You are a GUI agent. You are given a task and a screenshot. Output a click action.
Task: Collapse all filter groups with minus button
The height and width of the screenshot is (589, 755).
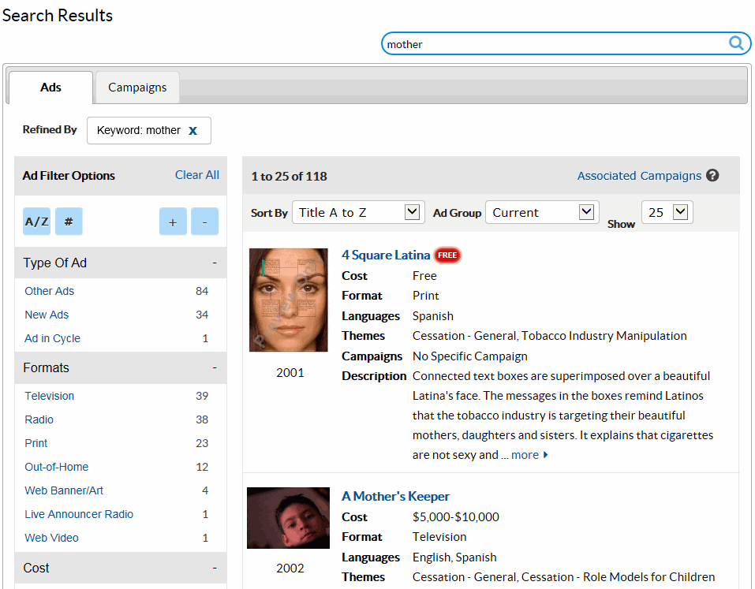point(204,222)
